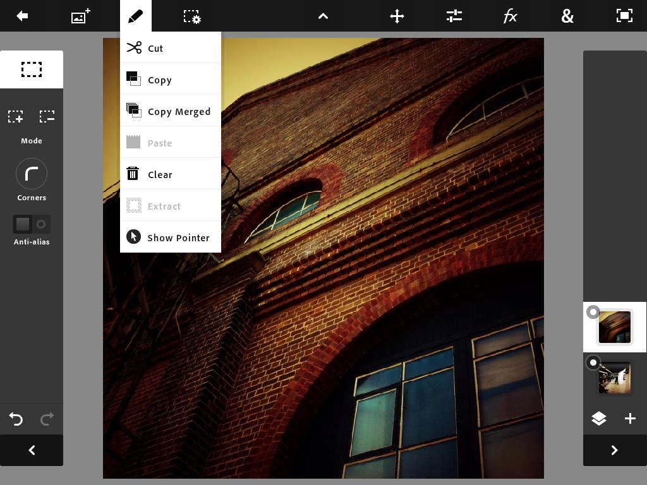Open the ampersand more-tools menu
This screenshot has height=485, width=647.
[567, 16]
